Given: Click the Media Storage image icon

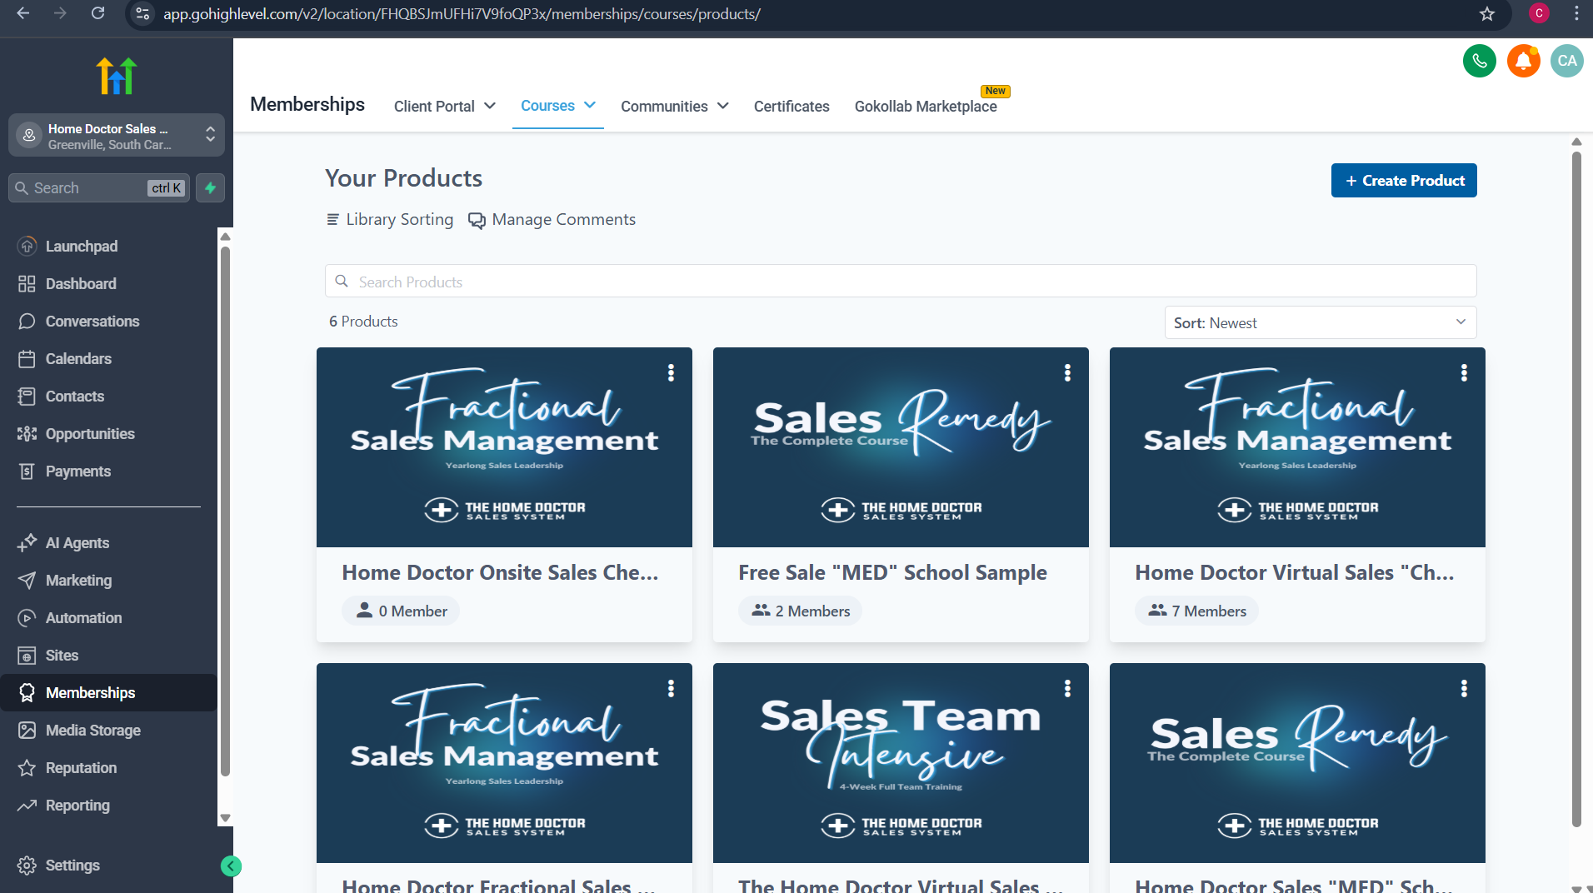Looking at the screenshot, I should 27,731.
